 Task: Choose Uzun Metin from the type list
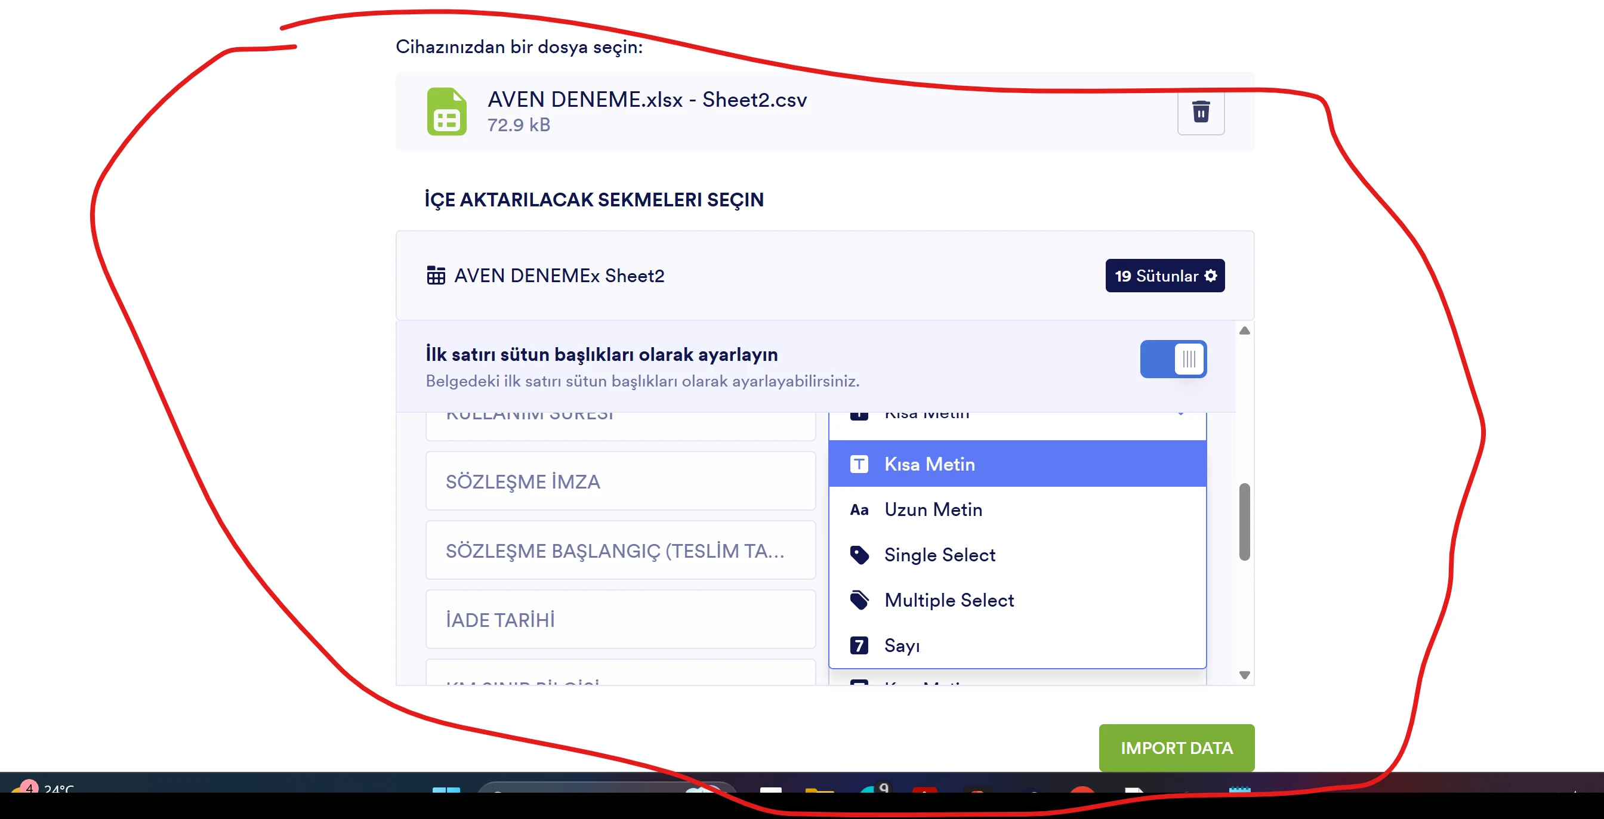click(933, 509)
